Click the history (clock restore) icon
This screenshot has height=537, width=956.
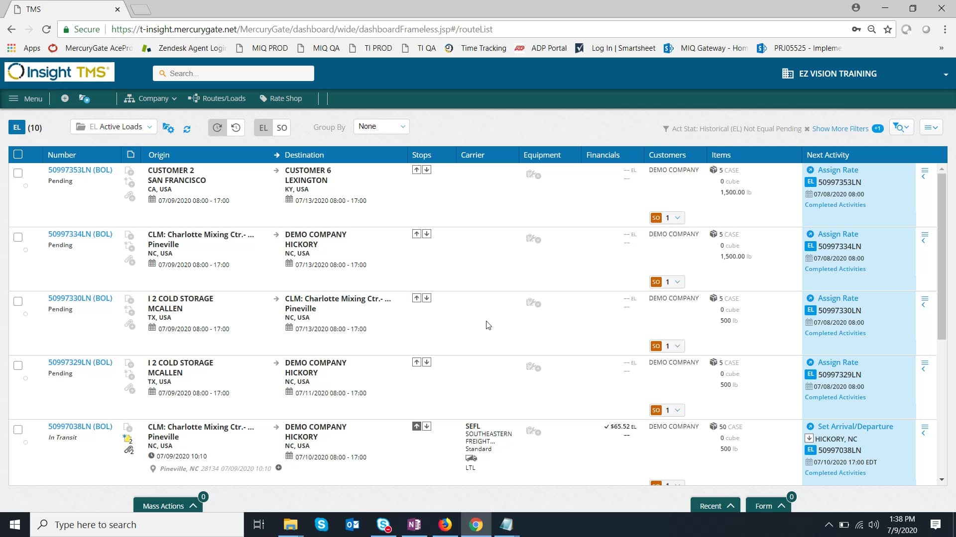click(x=235, y=127)
